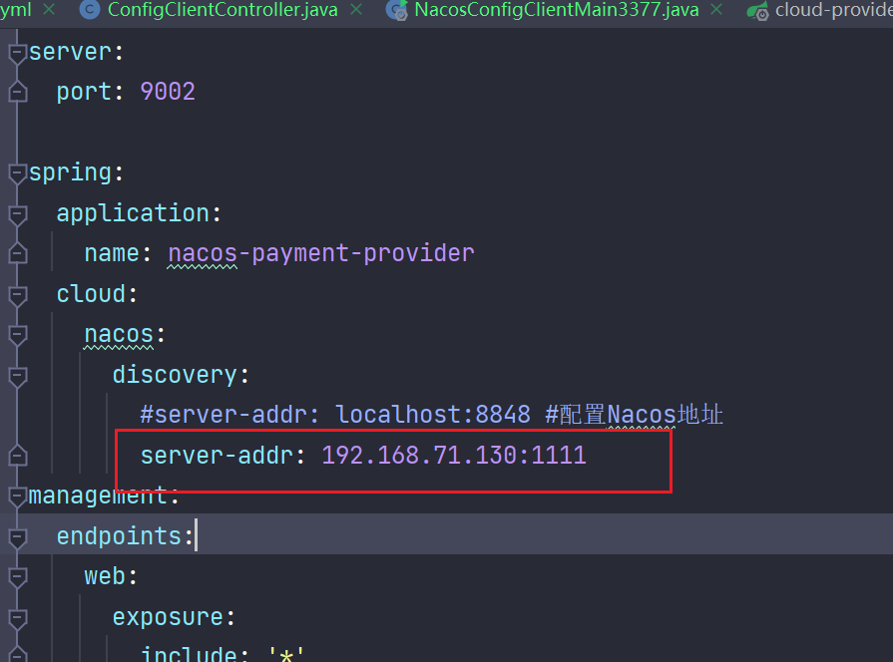Collapse the web: block
Image resolution: width=893 pixels, height=662 pixels.
(18, 576)
